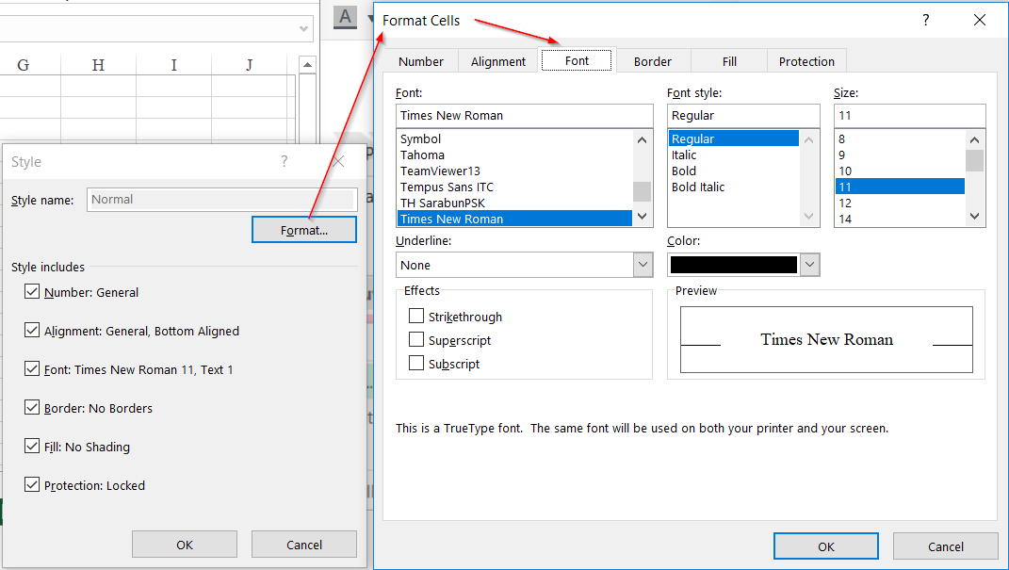Enable Strikethrough effect

coord(416,316)
